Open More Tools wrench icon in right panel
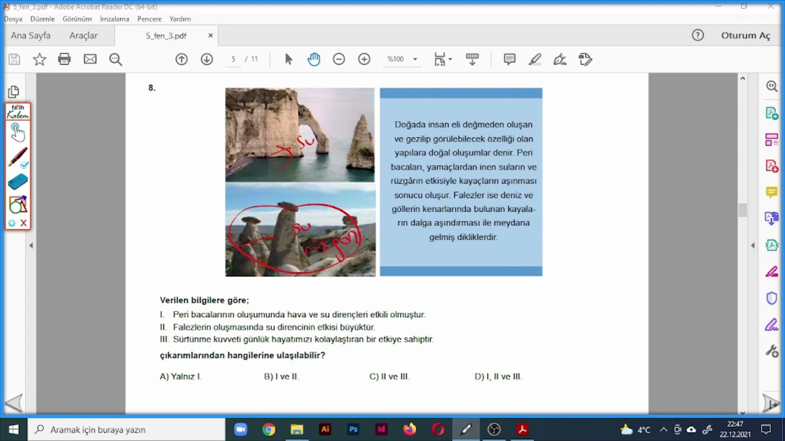The height and width of the screenshot is (441, 785). point(772,351)
